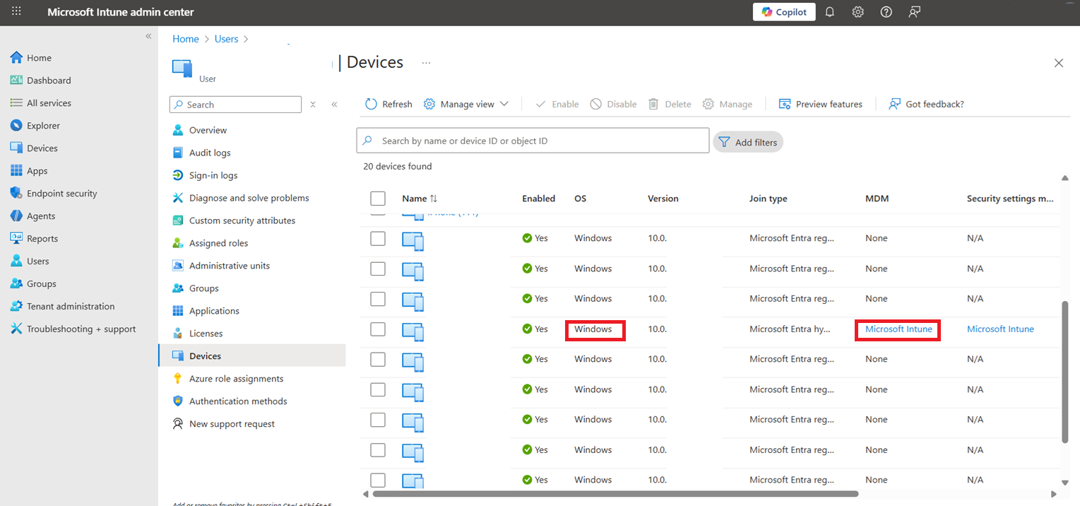
Task: Open Reports from the sidebar
Action: [x=42, y=238]
